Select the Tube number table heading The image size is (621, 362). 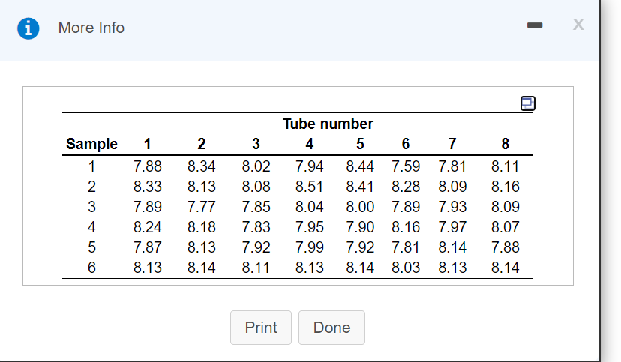pyautogui.click(x=328, y=124)
